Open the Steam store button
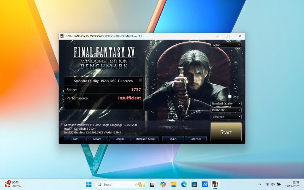The image size is (304, 190). point(97,139)
